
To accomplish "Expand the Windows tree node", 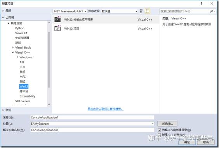I will click(17, 57).
